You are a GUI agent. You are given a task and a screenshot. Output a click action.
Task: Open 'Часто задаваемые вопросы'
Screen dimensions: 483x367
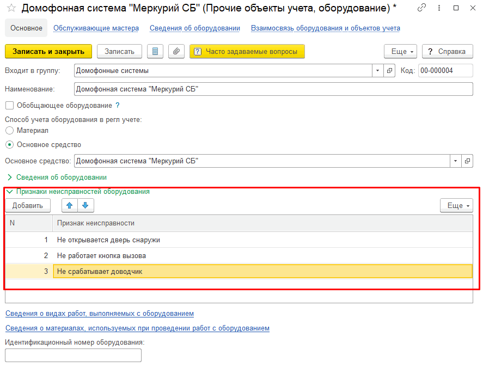[247, 52]
